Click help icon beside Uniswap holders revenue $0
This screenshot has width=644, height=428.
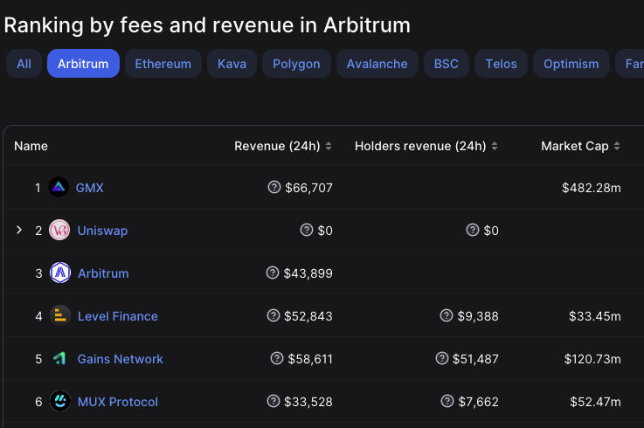(x=473, y=230)
